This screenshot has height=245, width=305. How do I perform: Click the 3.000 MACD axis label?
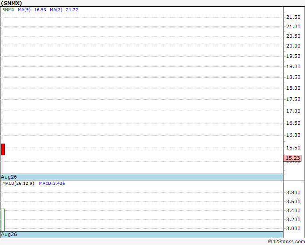point(293,228)
